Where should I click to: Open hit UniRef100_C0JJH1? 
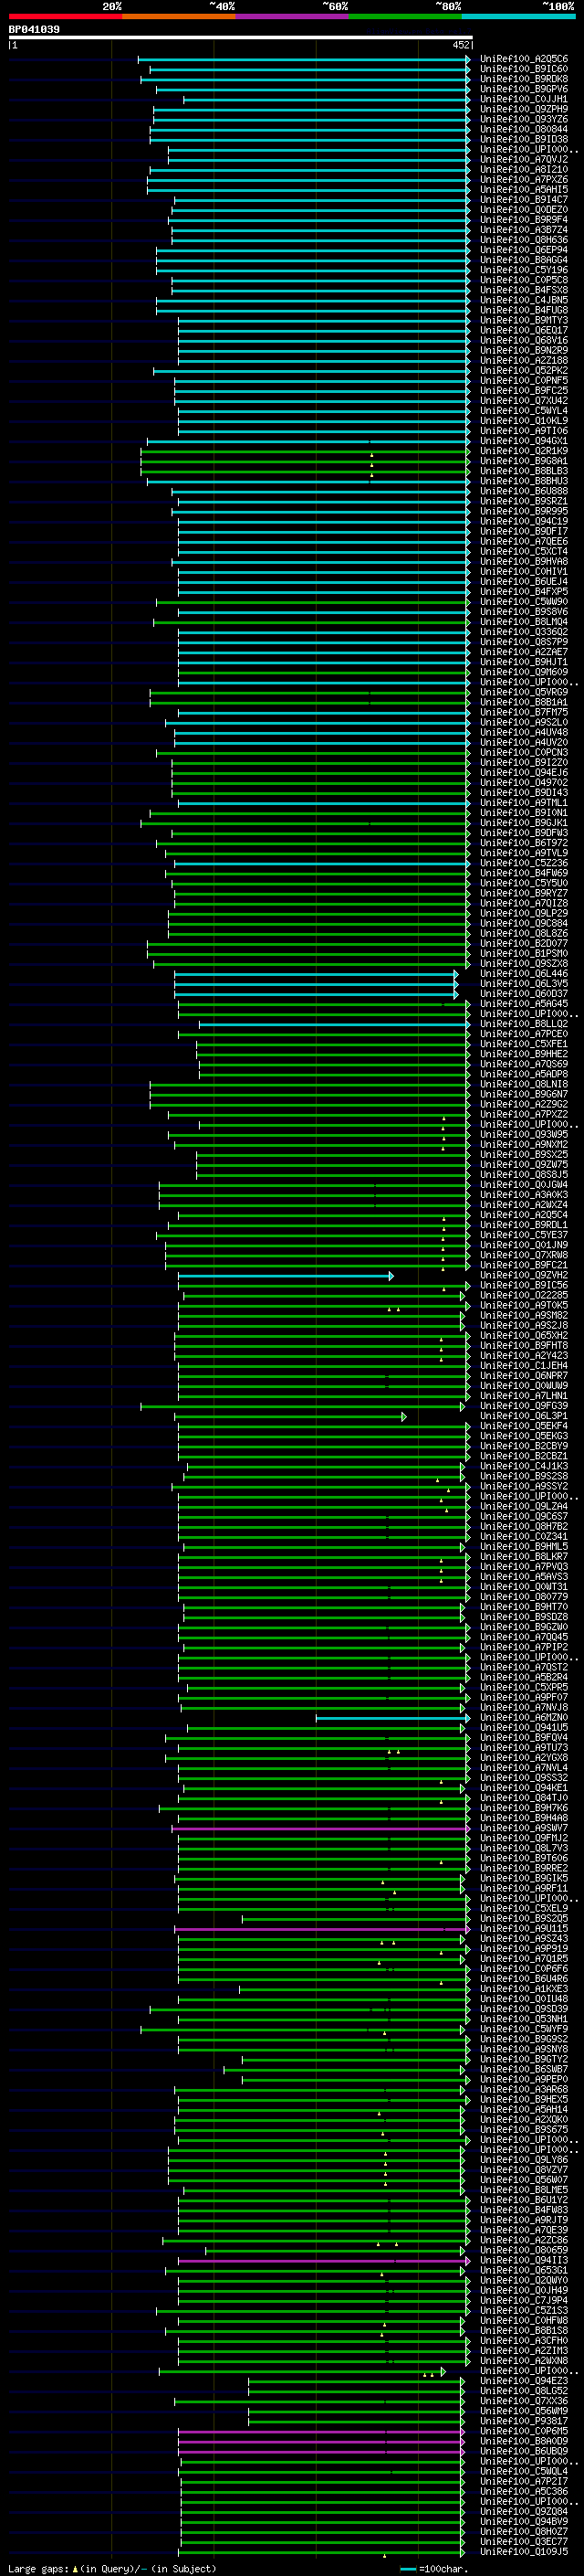click(x=524, y=100)
